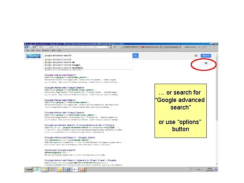Click the page scrollbar up arrow
Viewport: 244px width, 183px height.
tap(217, 55)
